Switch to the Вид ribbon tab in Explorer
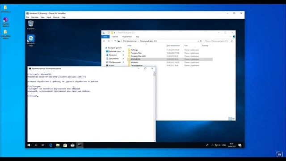Screen dimensions: 286x161 click(x=137, y=37)
